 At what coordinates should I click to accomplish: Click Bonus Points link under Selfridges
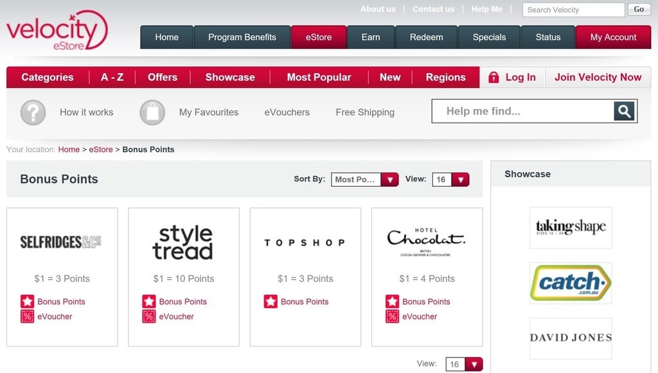point(61,302)
